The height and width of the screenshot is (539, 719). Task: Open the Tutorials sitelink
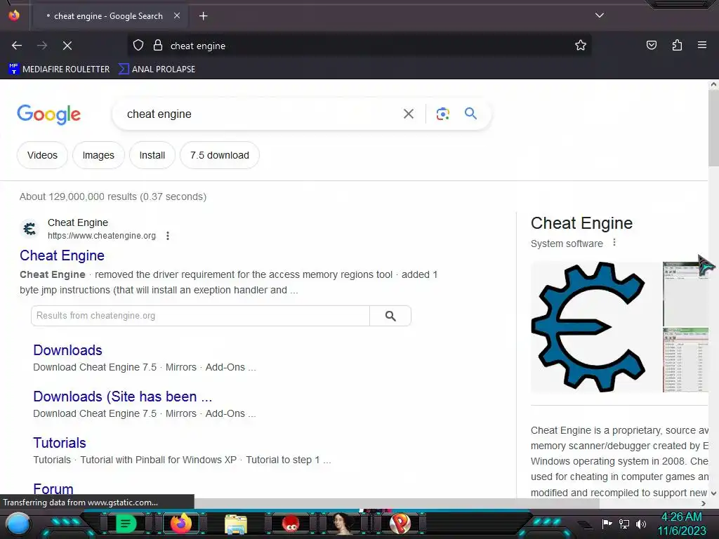tap(60, 443)
